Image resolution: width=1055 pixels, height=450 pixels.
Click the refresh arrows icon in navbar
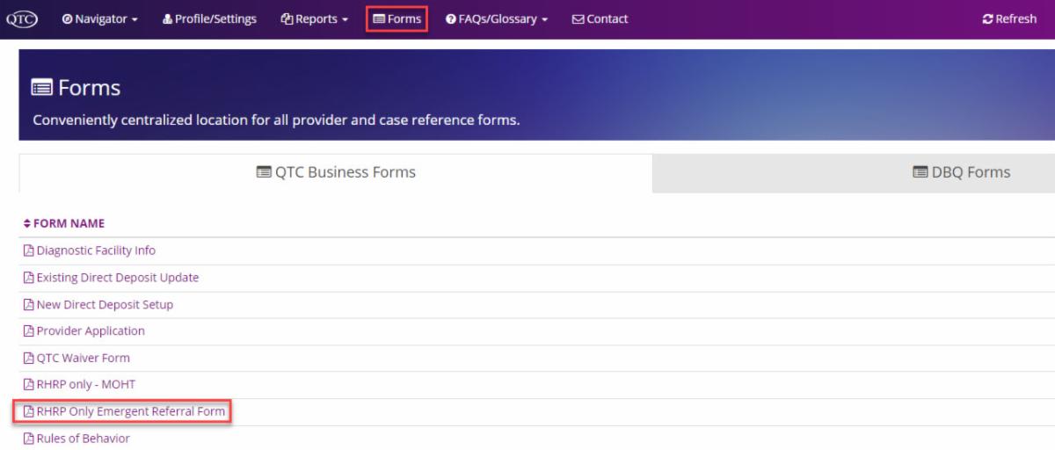[988, 19]
